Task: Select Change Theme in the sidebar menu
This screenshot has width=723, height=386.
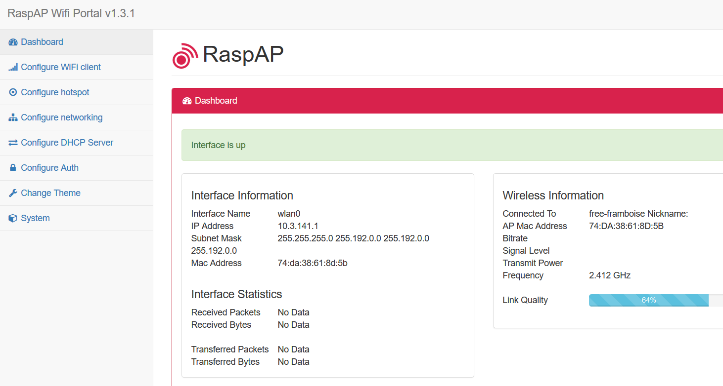Action: 49,193
